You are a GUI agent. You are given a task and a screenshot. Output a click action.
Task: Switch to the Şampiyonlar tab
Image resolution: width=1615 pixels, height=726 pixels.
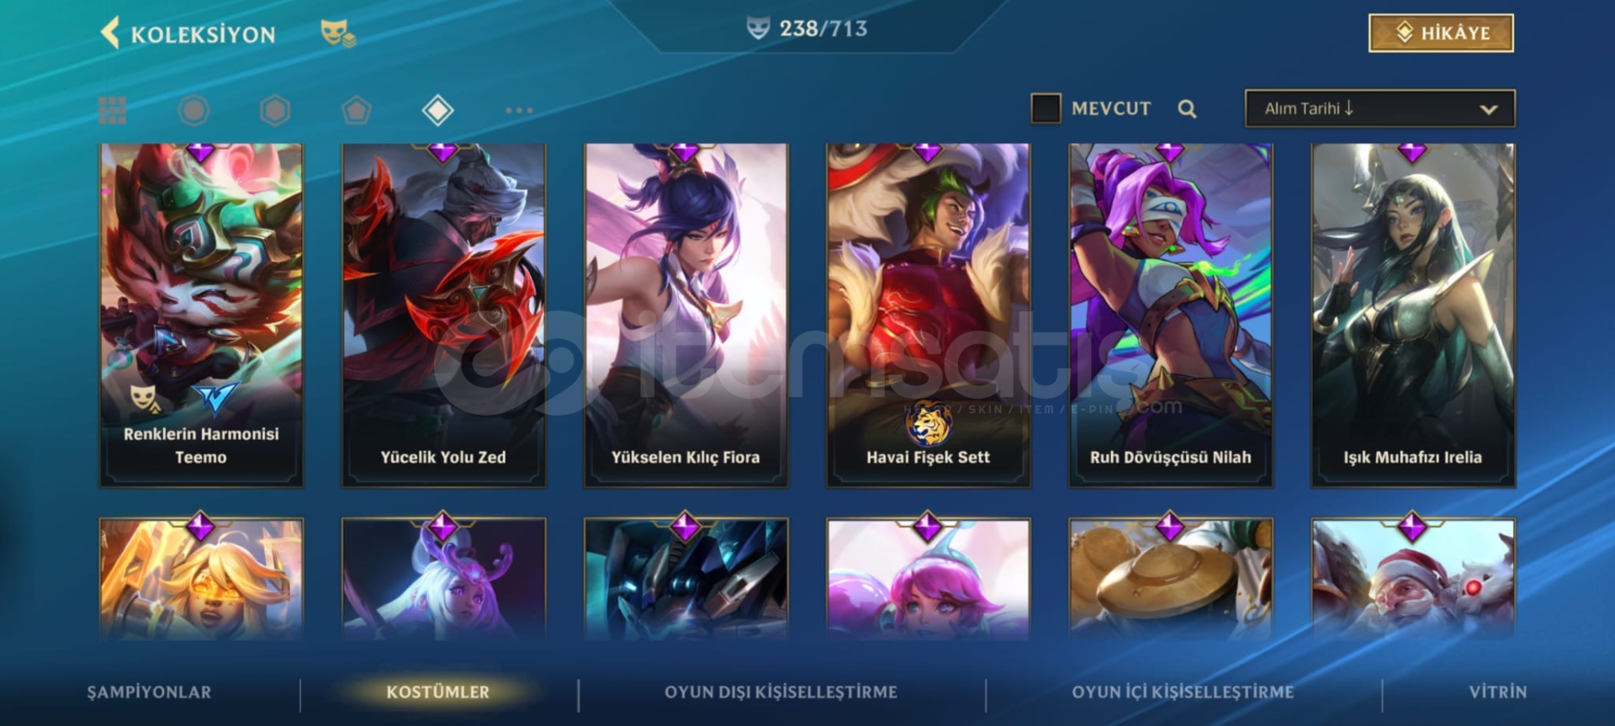[x=149, y=692]
